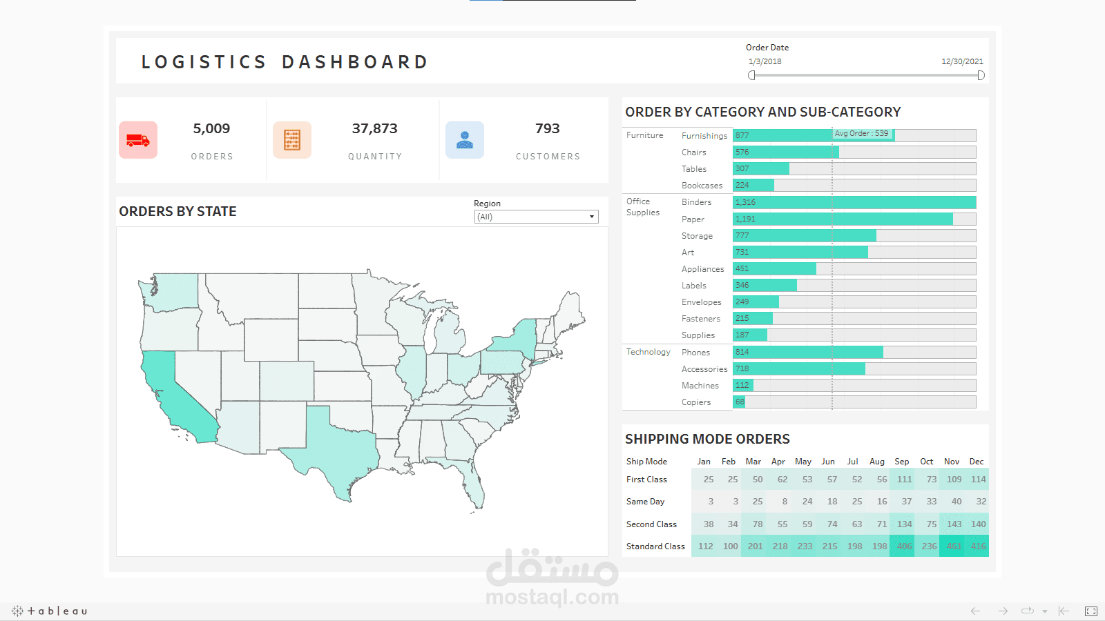Click the red truck Orders icon

pyautogui.click(x=138, y=139)
